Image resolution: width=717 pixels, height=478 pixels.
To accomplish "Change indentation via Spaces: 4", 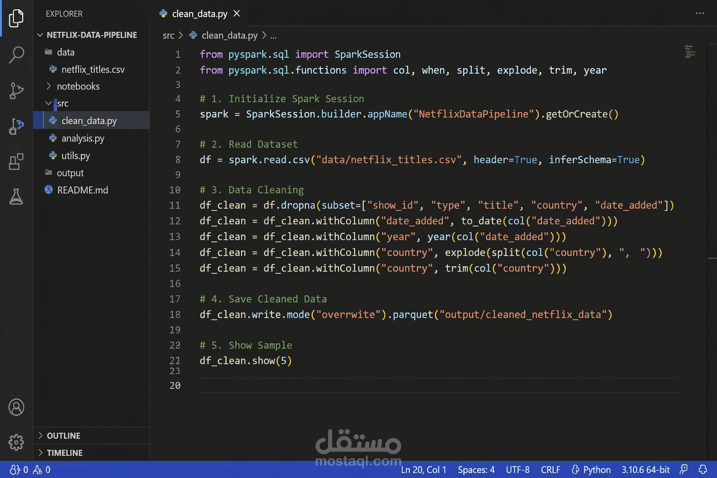I will [476, 470].
